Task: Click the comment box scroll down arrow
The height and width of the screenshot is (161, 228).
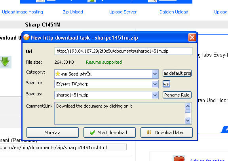Action: coord(188,120)
